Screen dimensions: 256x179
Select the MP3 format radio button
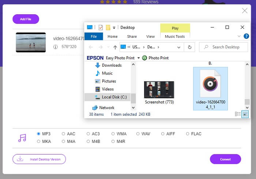tap(39, 134)
